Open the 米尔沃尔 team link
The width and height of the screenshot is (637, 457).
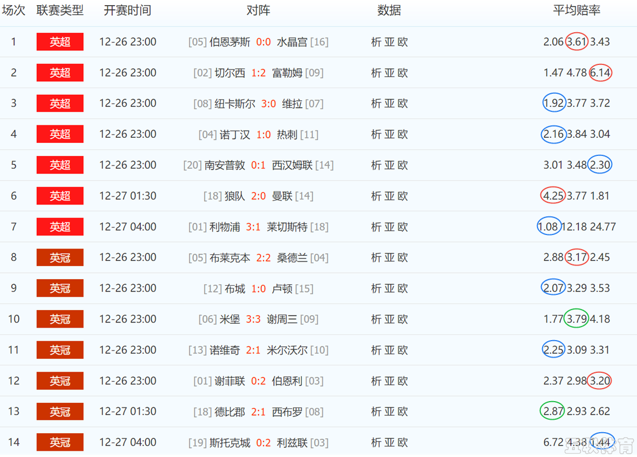pyautogui.click(x=287, y=350)
